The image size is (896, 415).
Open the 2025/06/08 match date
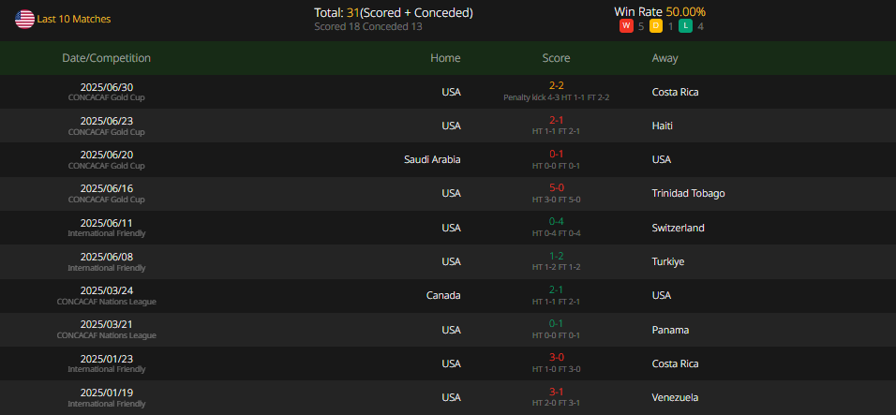pos(106,257)
